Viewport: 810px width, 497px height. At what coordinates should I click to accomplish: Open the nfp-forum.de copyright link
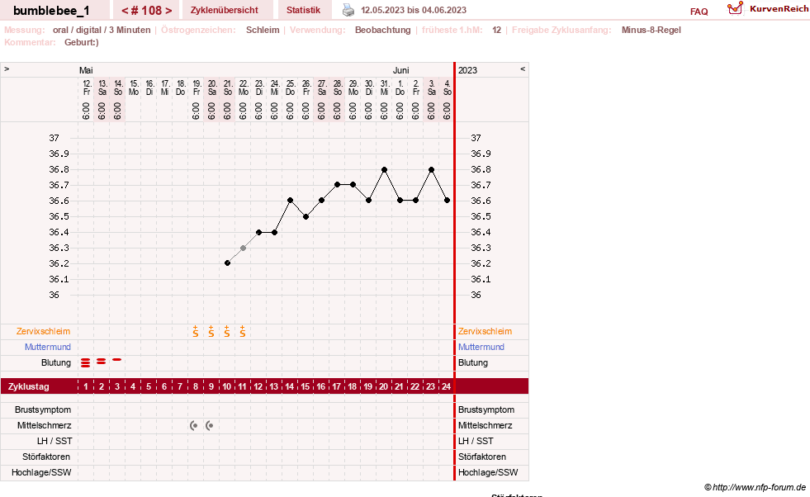coord(755,487)
